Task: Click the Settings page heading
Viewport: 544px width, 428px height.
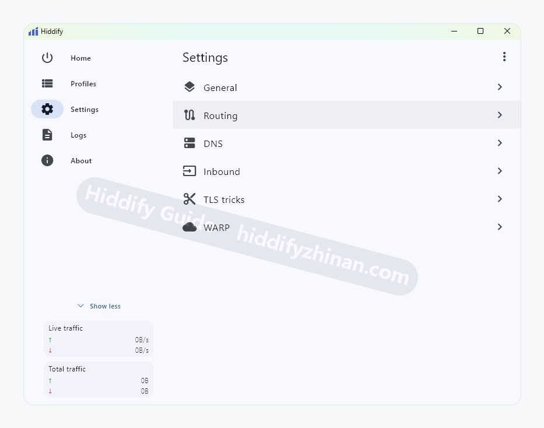Action: (x=205, y=58)
